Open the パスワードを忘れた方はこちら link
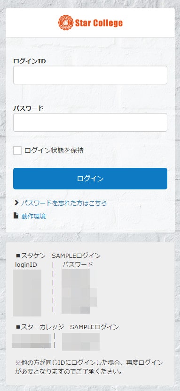The height and width of the screenshot is (391, 180). (64, 203)
